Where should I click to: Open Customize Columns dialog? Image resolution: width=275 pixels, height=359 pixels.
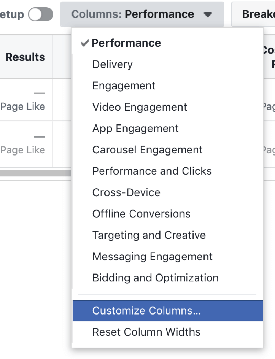167,311
